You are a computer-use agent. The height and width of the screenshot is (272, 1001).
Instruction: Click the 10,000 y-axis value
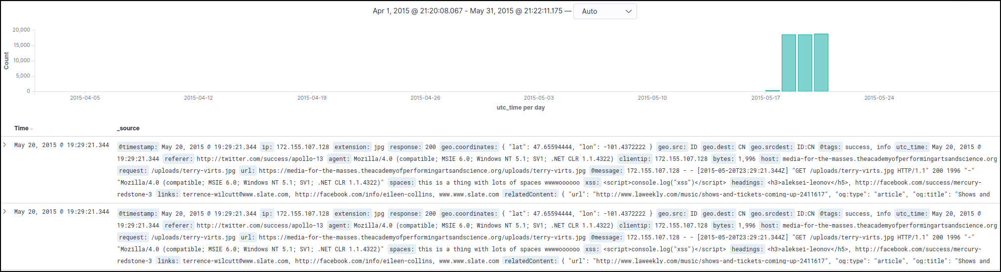coord(22,61)
